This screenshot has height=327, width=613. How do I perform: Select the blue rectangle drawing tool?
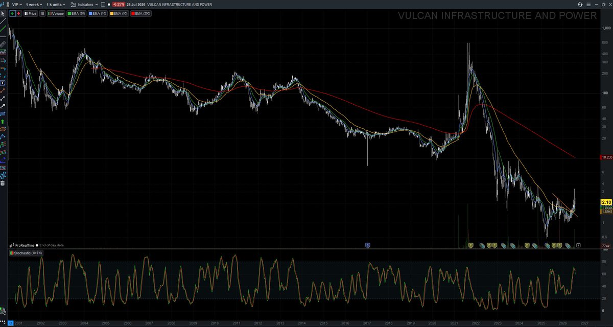coord(3,113)
